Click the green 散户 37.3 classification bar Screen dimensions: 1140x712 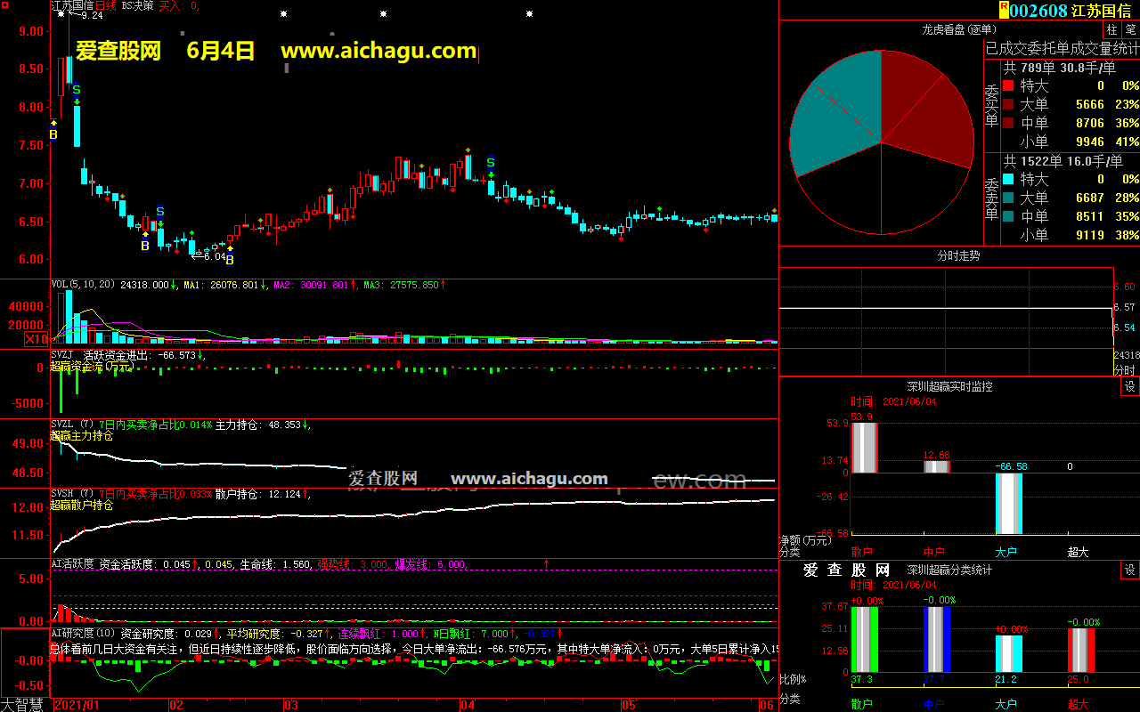tap(864, 639)
